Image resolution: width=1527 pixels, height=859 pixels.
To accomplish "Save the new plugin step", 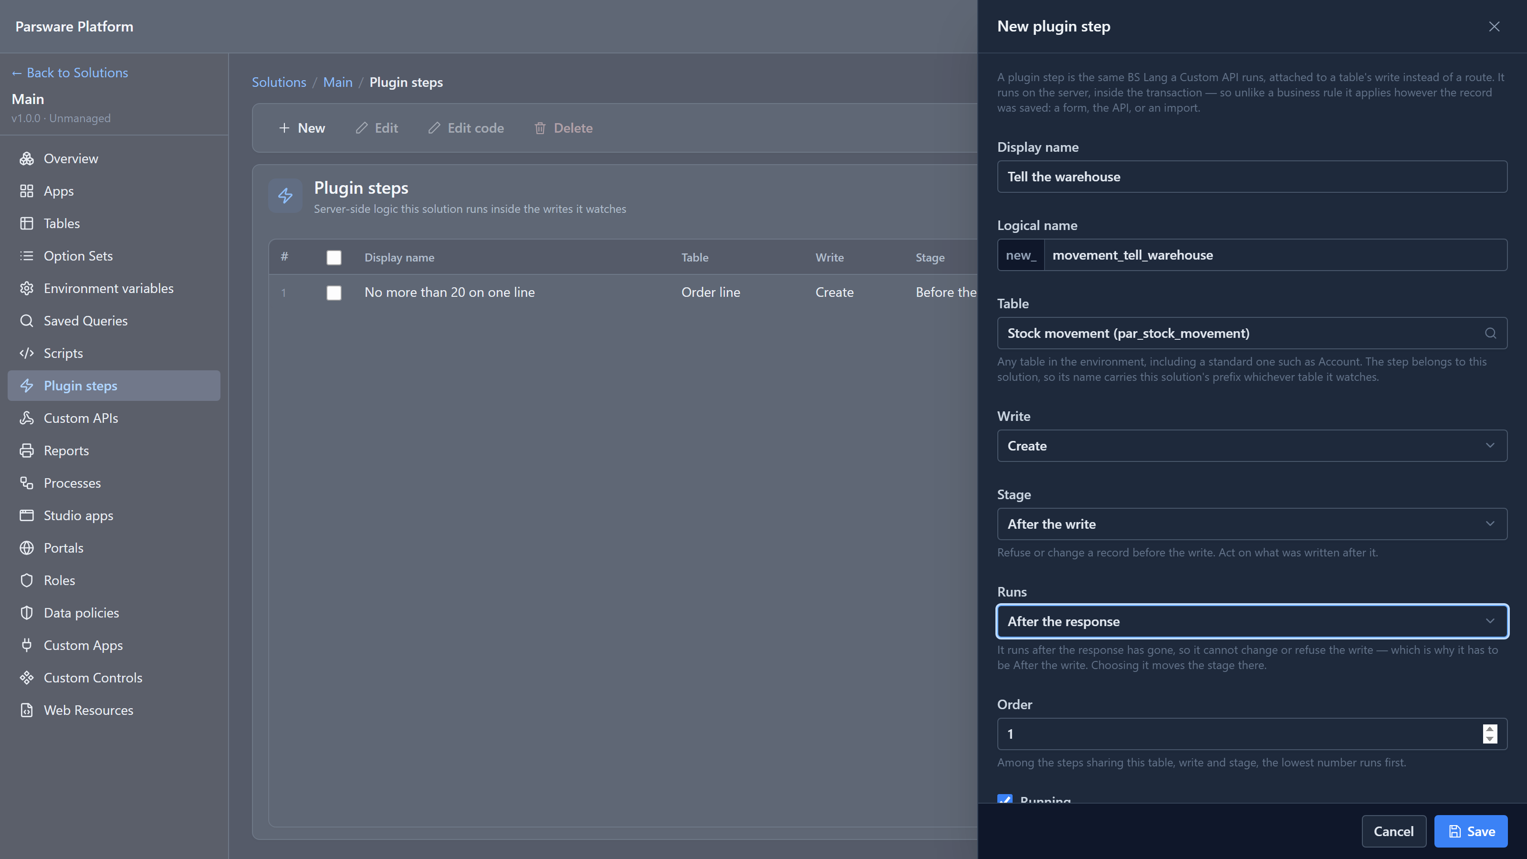I will click(x=1471, y=831).
